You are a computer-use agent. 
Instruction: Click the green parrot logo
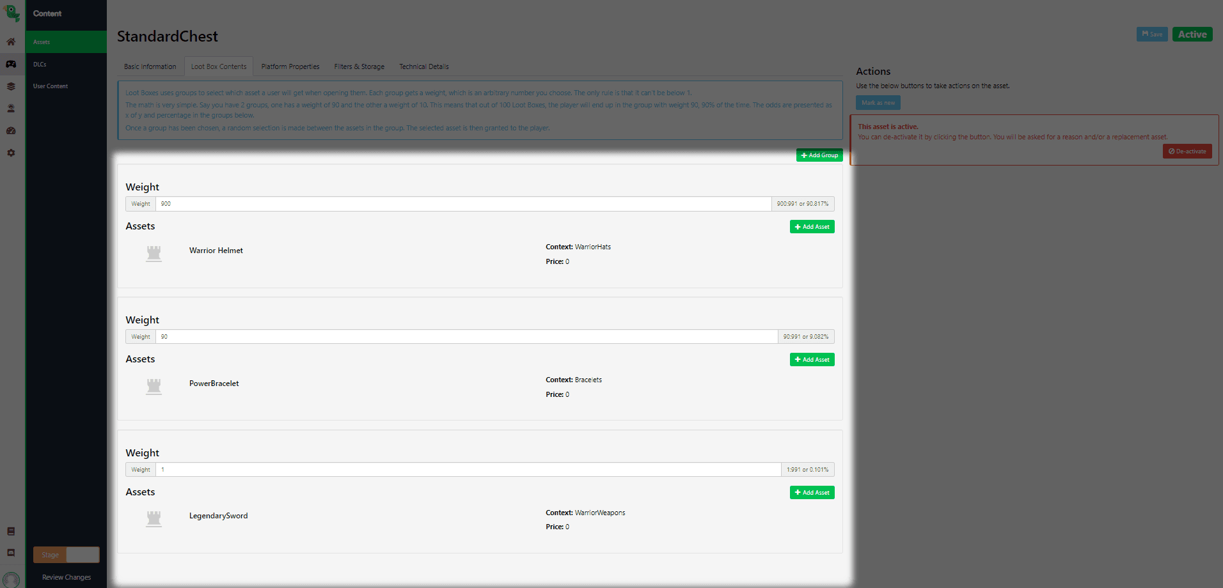tap(12, 13)
